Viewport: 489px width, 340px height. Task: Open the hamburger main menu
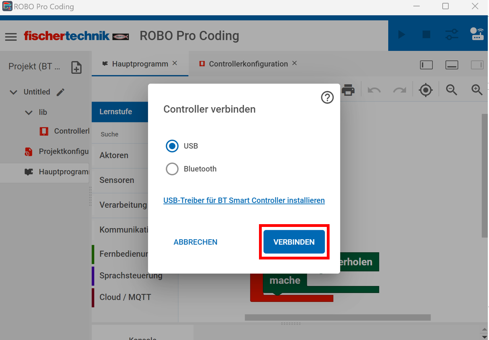click(11, 36)
